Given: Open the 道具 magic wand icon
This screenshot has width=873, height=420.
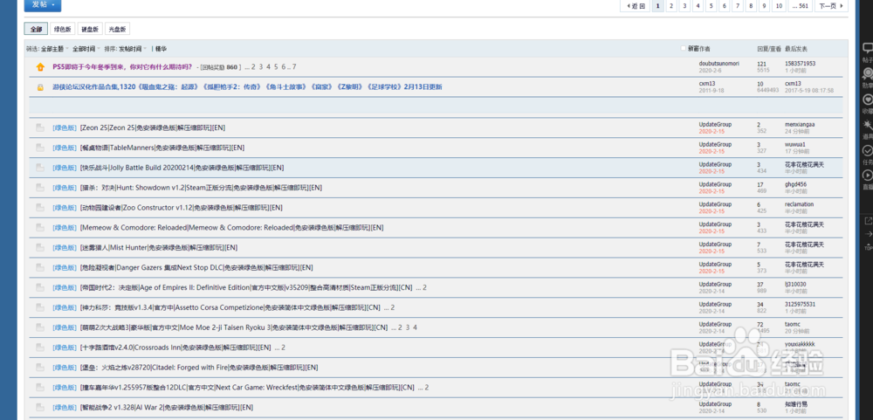Looking at the screenshot, I should [x=868, y=125].
